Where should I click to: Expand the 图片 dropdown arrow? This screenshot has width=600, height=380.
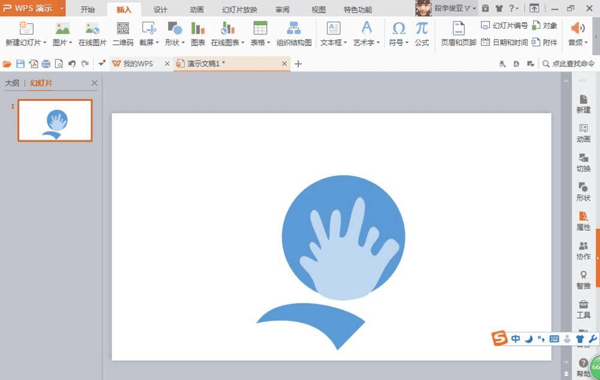(x=71, y=43)
